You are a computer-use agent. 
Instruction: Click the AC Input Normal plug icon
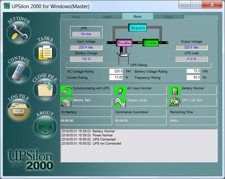coord(120,90)
